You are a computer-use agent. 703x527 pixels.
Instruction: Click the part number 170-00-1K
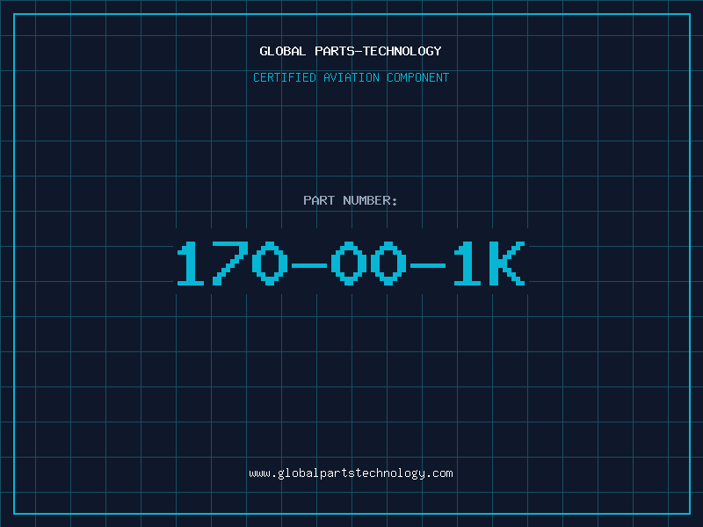click(351, 263)
